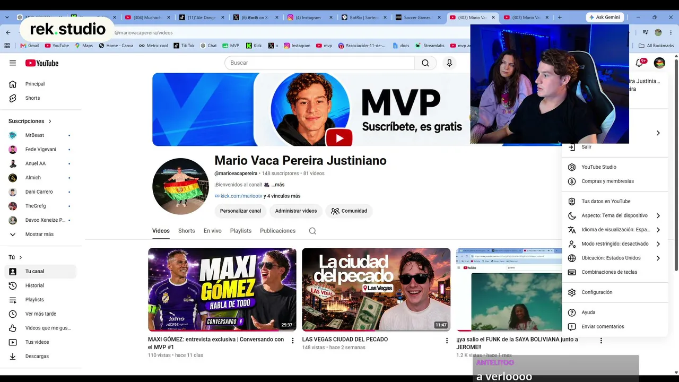Open the YouTube hamburger guide menu
This screenshot has height=382, width=679.
[13, 63]
